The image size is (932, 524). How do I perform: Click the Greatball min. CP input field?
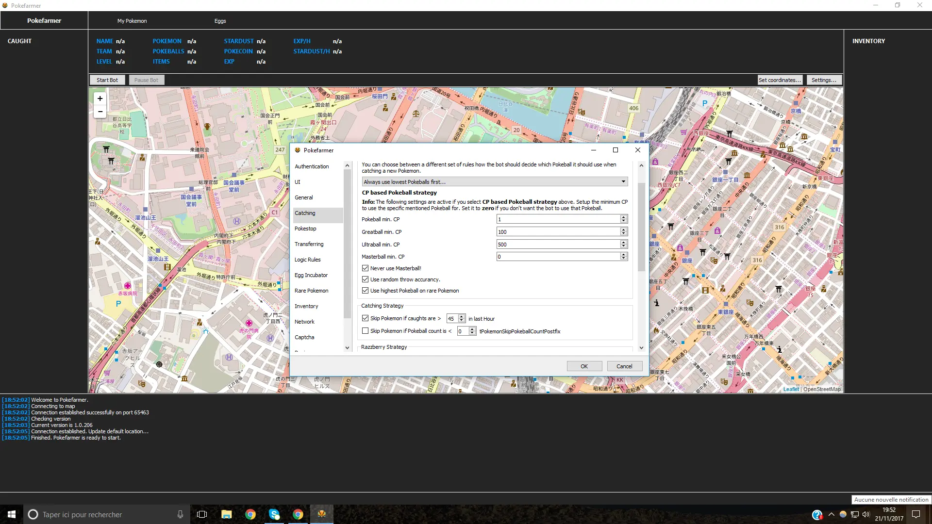point(558,232)
